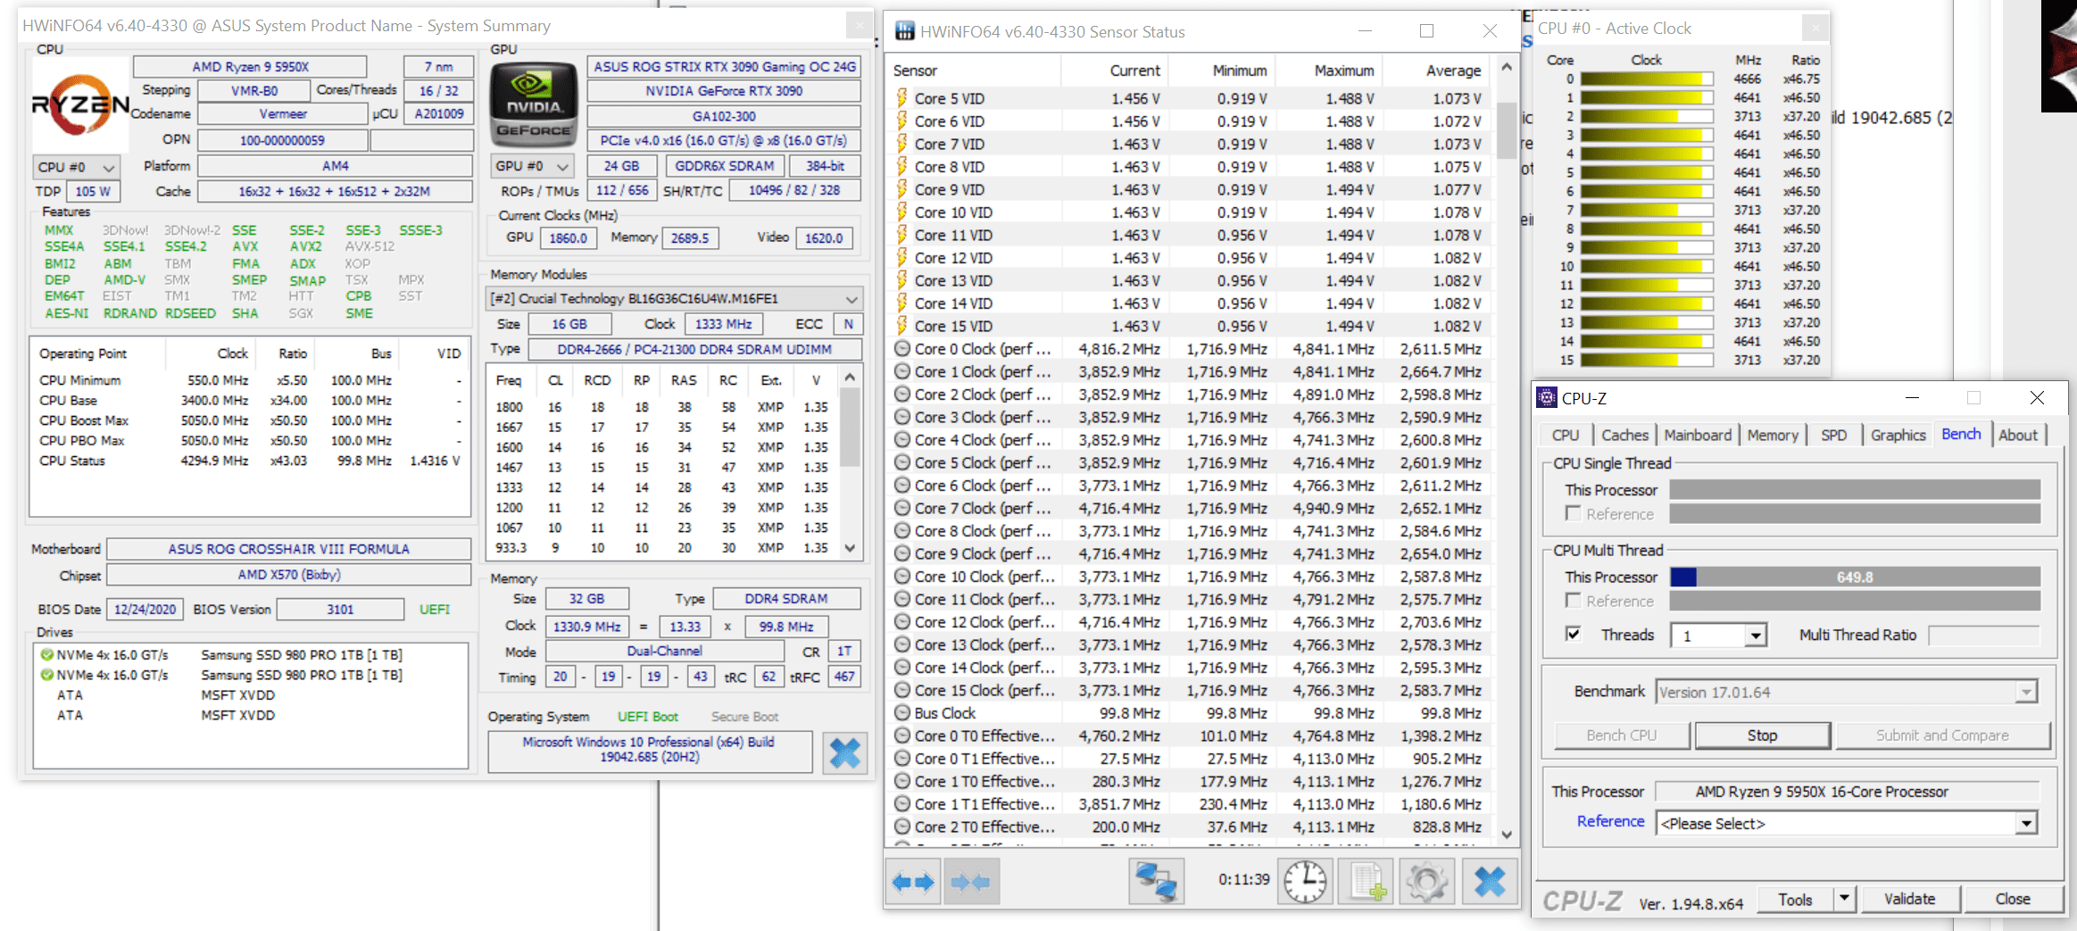Enable Reference checkbox under CPU Multi Thread
The image size is (2077, 931).
(x=1573, y=601)
